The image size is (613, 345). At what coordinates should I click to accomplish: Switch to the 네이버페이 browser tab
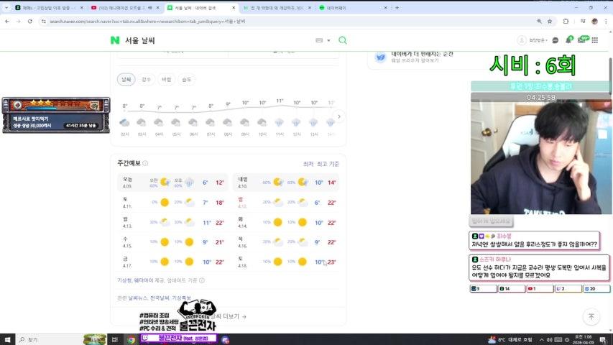click(x=353, y=7)
